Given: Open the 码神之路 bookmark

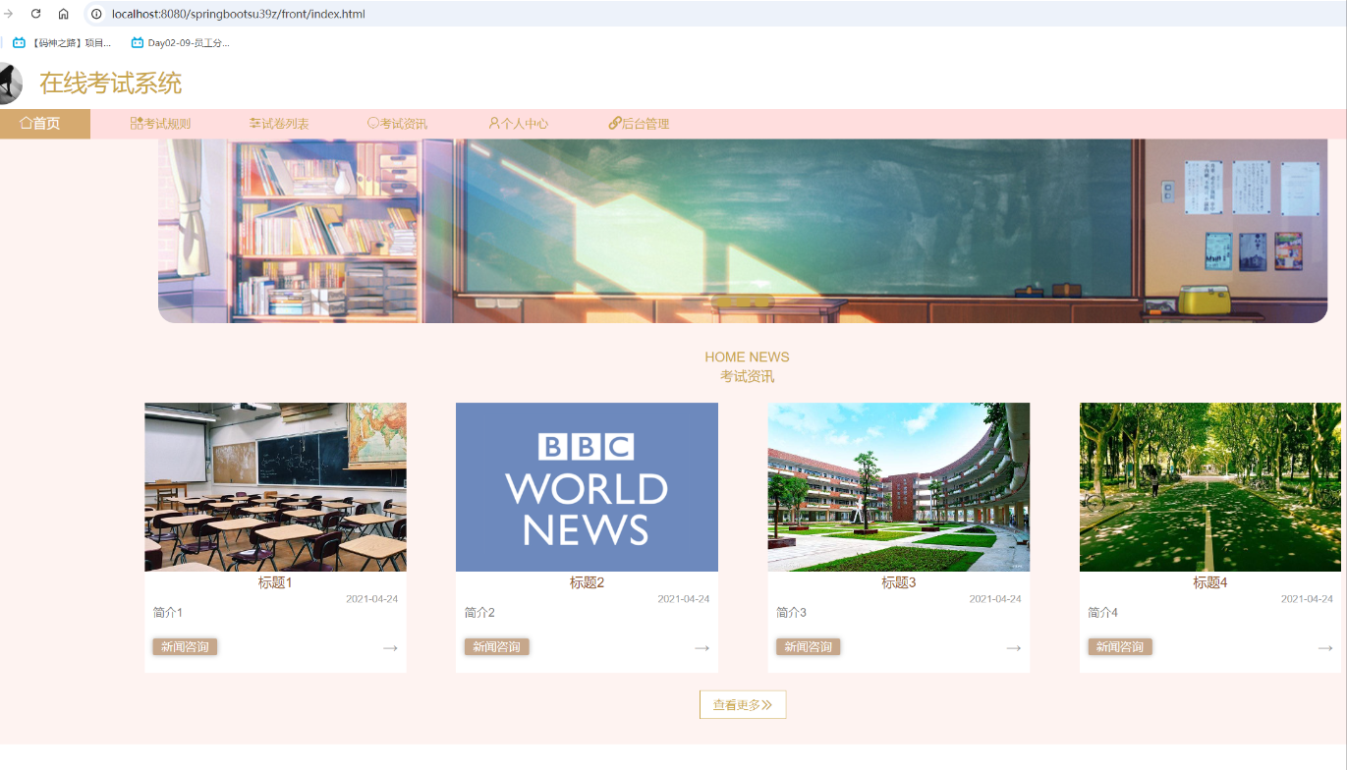Looking at the screenshot, I should click(62, 43).
